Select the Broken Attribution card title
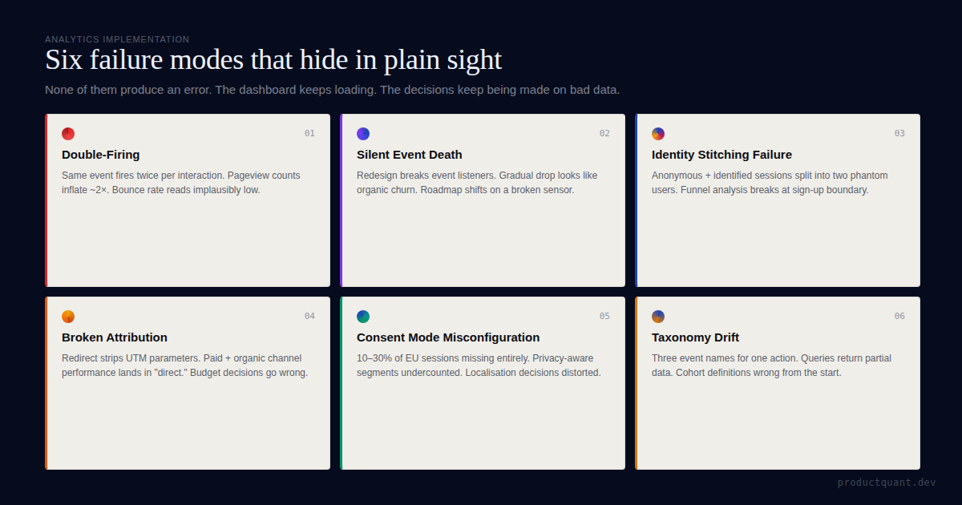Image resolution: width=962 pixels, height=505 pixels. point(115,337)
